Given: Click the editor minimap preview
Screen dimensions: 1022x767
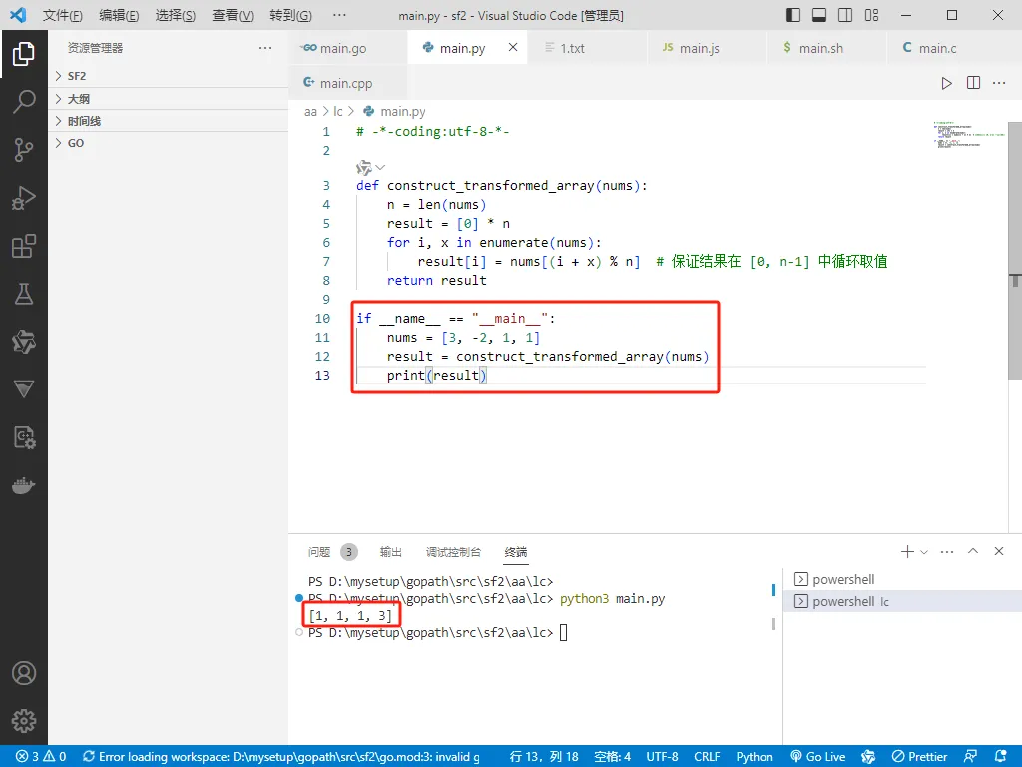Looking at the screenshot, I should point(969,135).
